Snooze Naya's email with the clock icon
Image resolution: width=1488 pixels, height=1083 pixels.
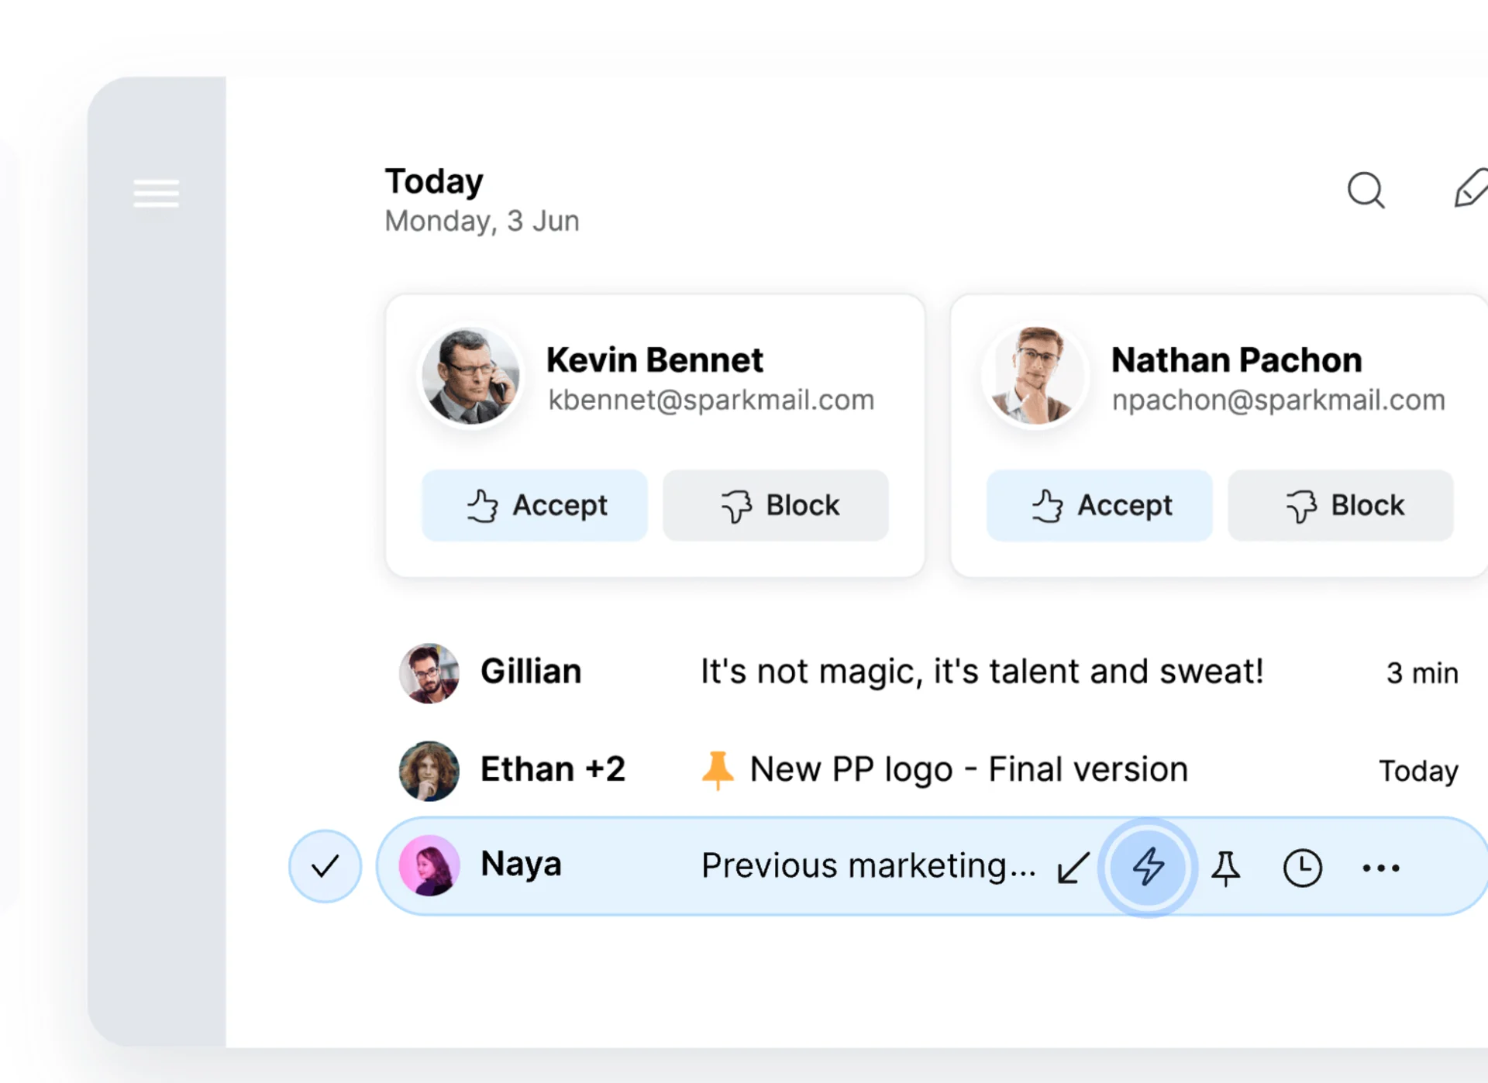pyautogui.click(x=1303, y=867)
